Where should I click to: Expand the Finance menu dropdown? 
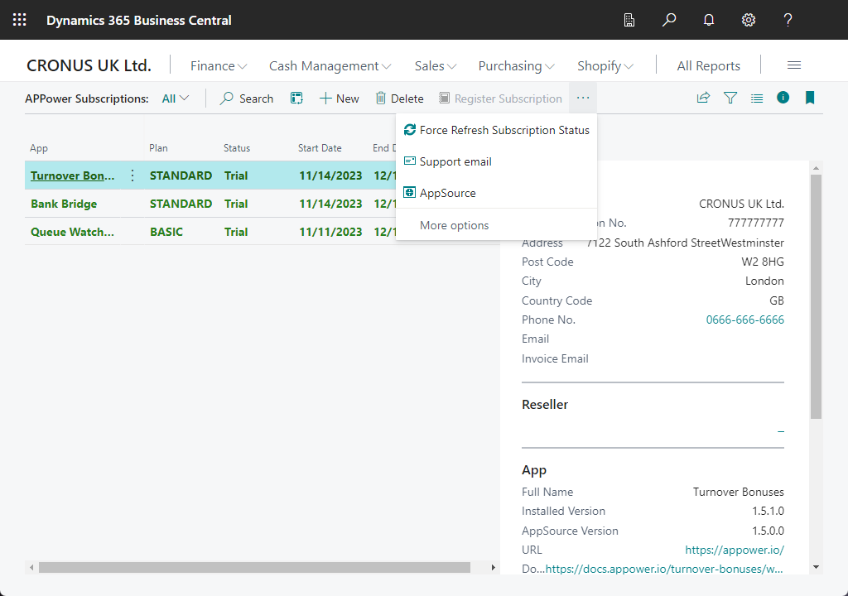point(219,66)
